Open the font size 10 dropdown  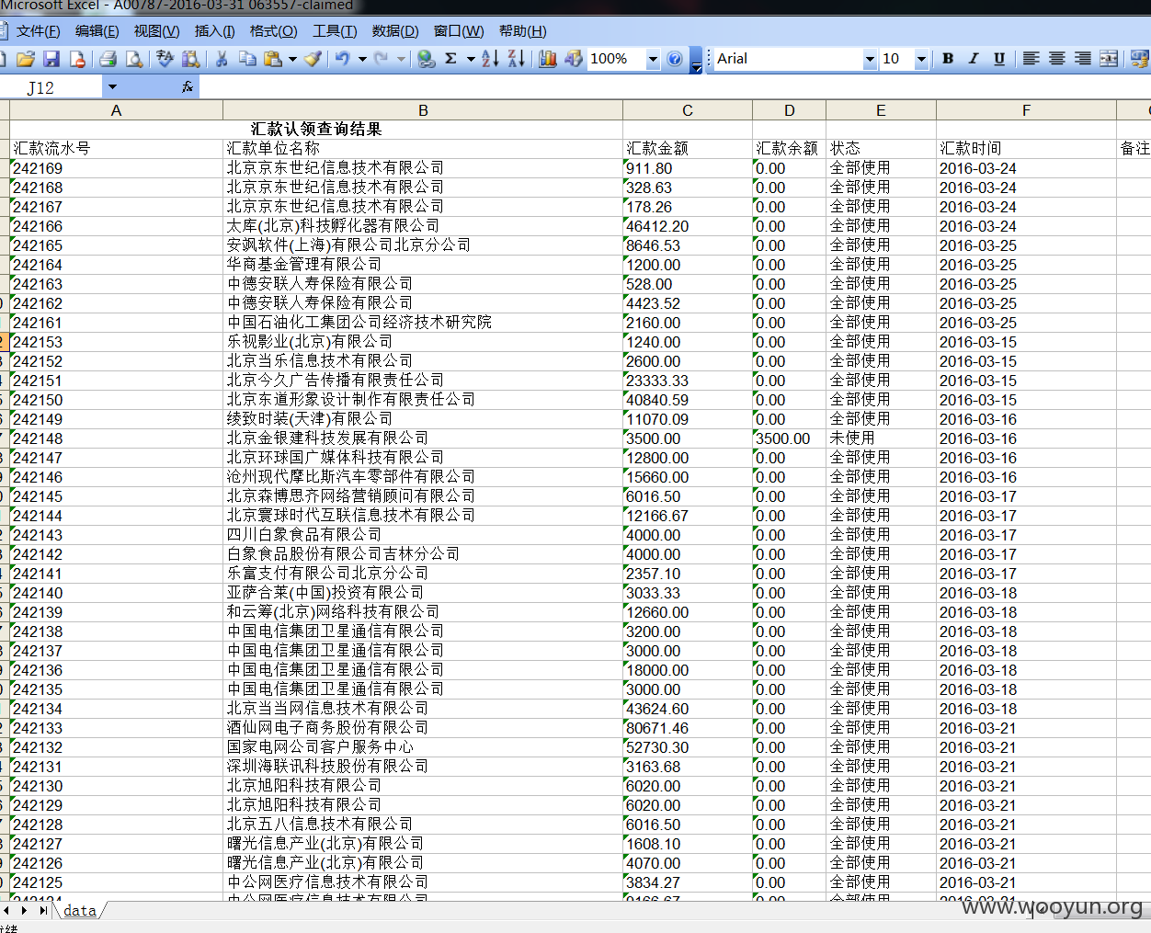[x=921, y=60]
